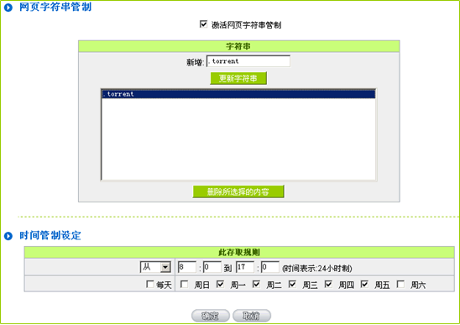Click the start hour field showing 8

click(x=187, y=267)
